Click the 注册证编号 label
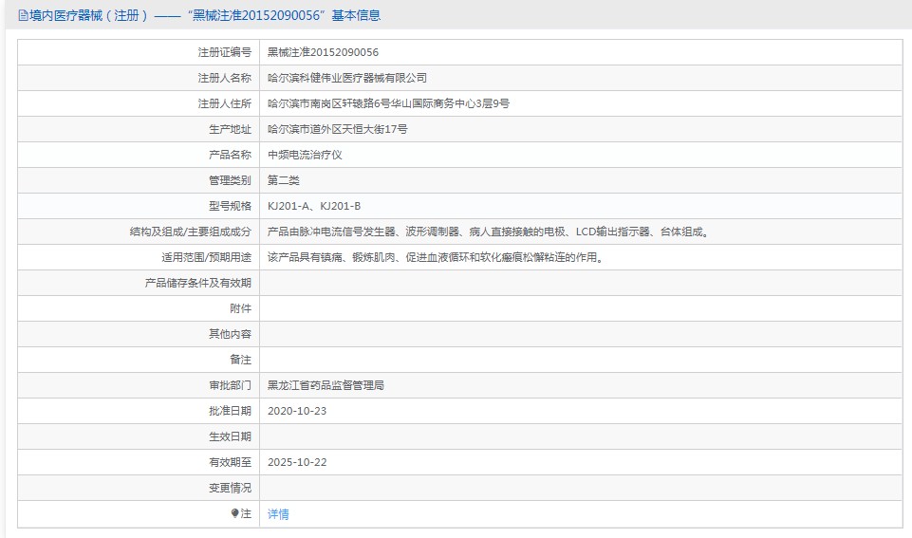This screenshot has width=912, height=538. tap(225, 52)
